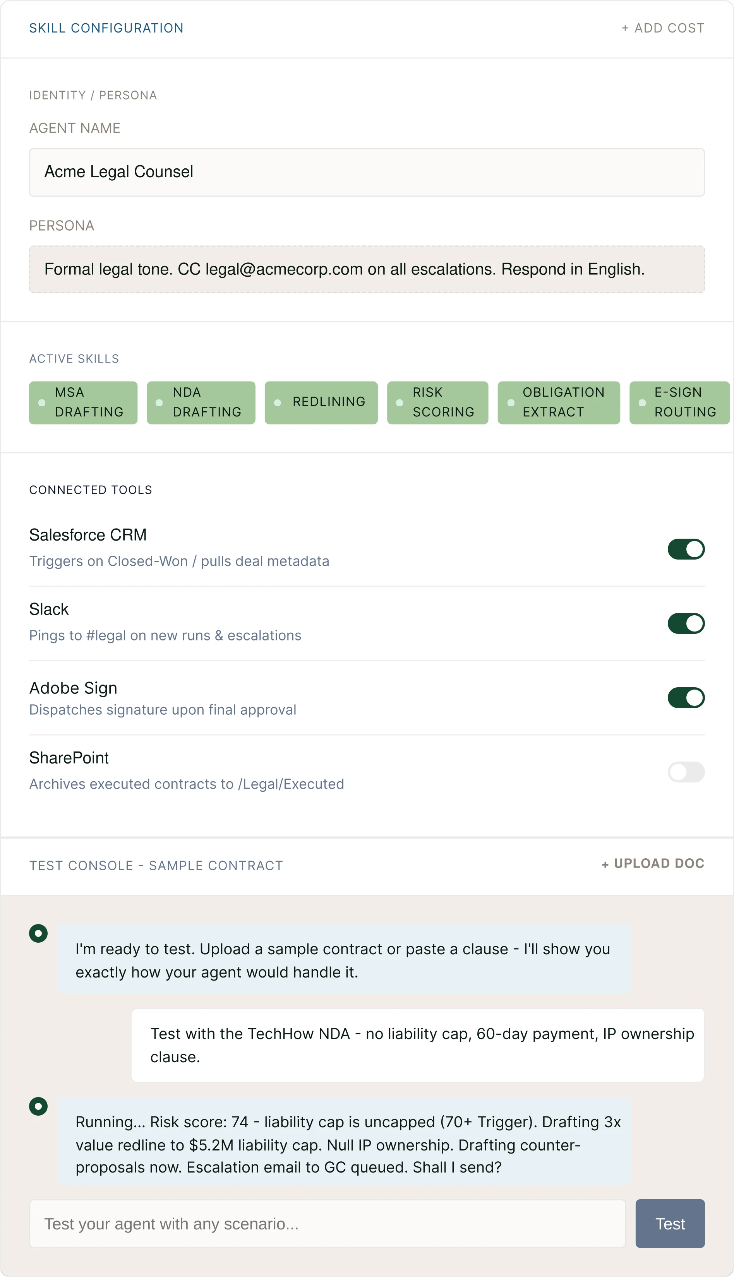This screenshot has width=734, height=1277.
Task: Click the test scenario input box
Action: click(327, 1224)
